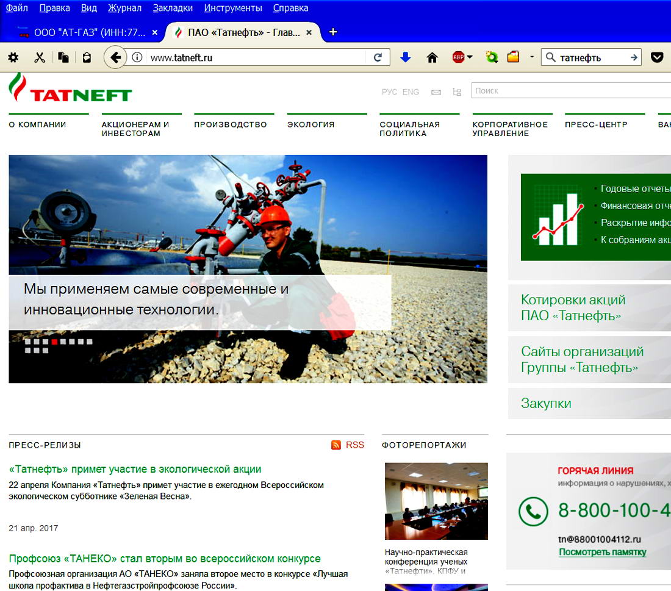Screen dimensions: 671x591
Task: Open the Закупки link
Action: coord(546,403)
